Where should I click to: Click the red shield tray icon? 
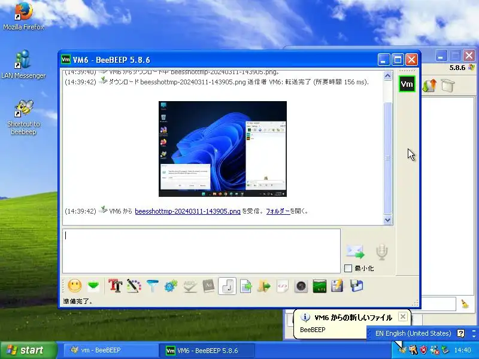coord(423,350)
